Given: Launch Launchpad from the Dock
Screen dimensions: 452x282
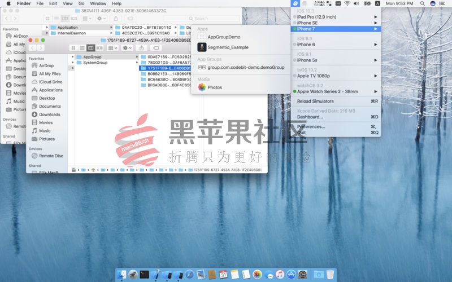Looking at the screenshot, I should (133, 274).
